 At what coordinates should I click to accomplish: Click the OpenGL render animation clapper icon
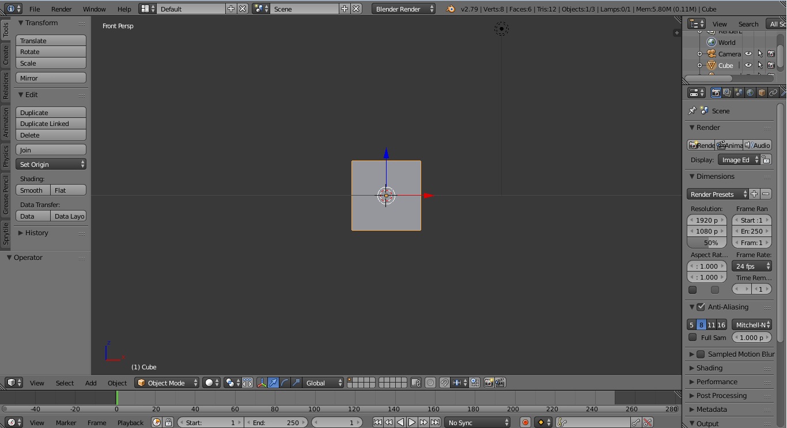point(500,383)
